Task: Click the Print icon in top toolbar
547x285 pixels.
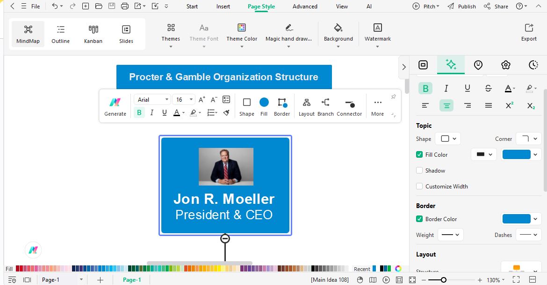Action: tap(124, 6)
